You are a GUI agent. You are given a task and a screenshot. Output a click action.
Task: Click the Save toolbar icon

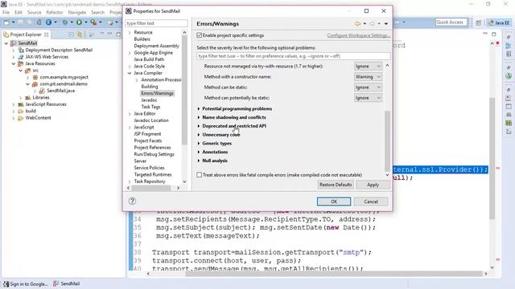tap(20, 22)
